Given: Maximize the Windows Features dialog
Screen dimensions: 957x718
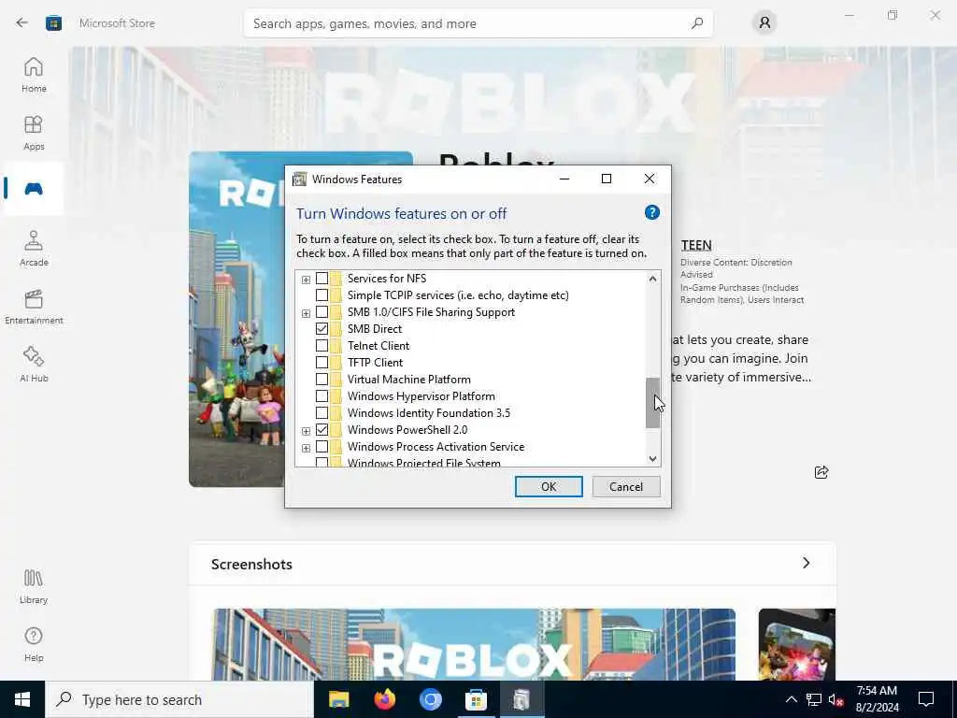Looking at the screenshot, I should tap(606, 179).
